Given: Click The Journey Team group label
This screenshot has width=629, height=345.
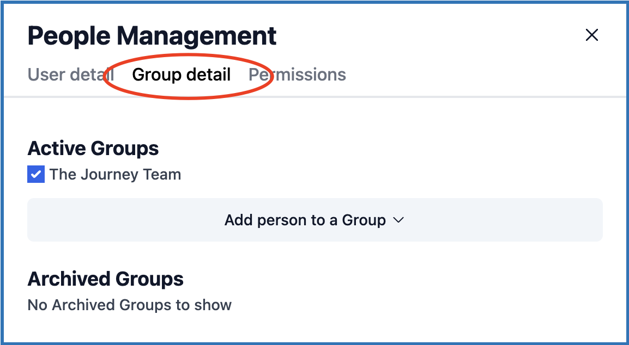Looking at the screenshot, I should click(115, 175).
